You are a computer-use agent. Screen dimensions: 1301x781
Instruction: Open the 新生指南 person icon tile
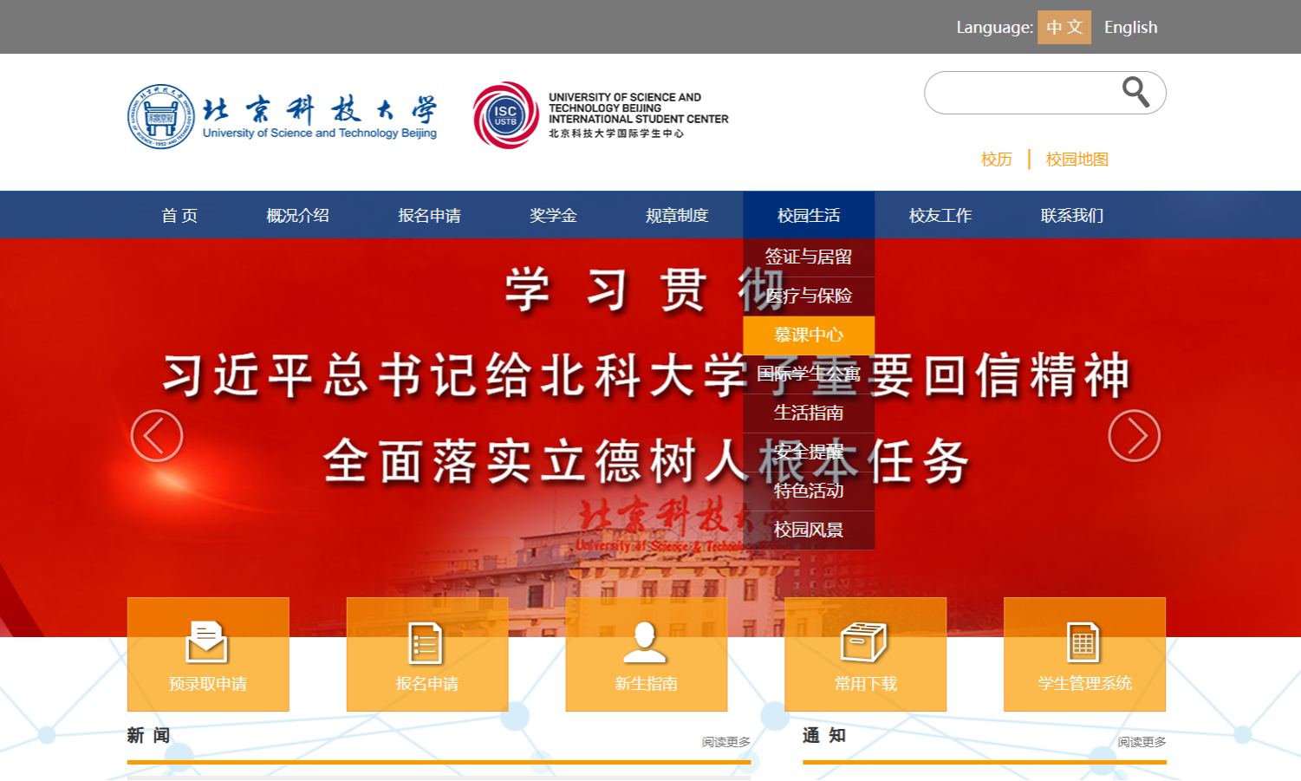point(646,654)
